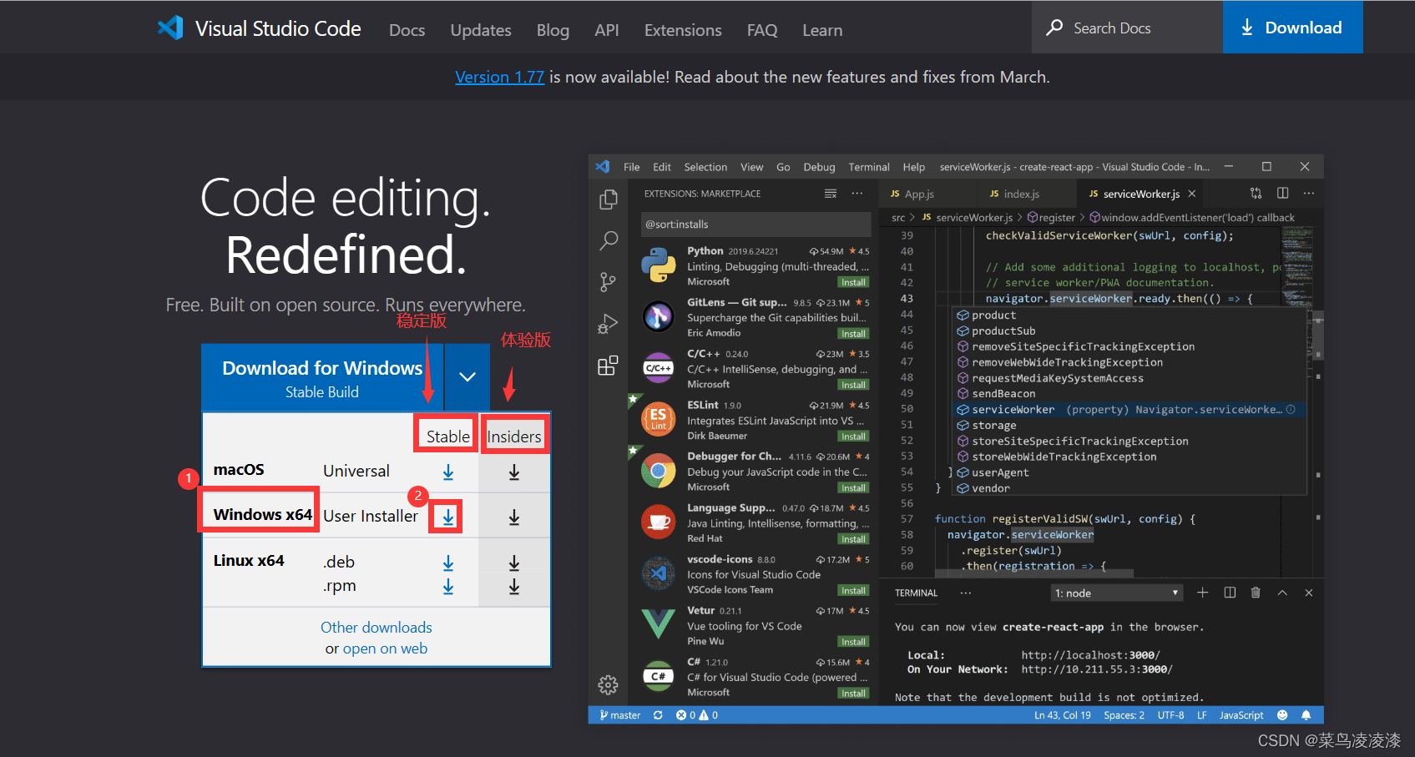
Task: Download Linux .rpm stable package
Action: [448, 587]
